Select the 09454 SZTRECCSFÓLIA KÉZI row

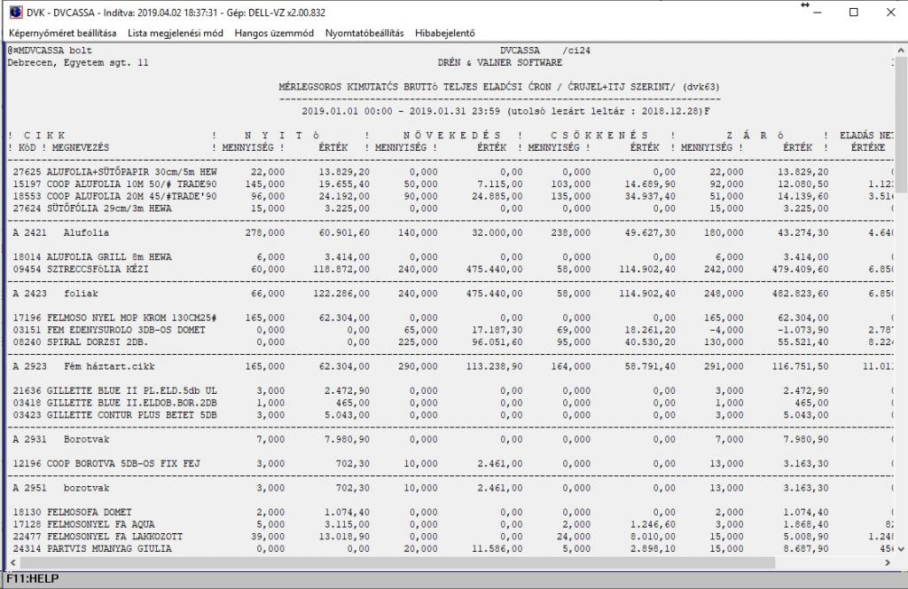tap(450, 270)
